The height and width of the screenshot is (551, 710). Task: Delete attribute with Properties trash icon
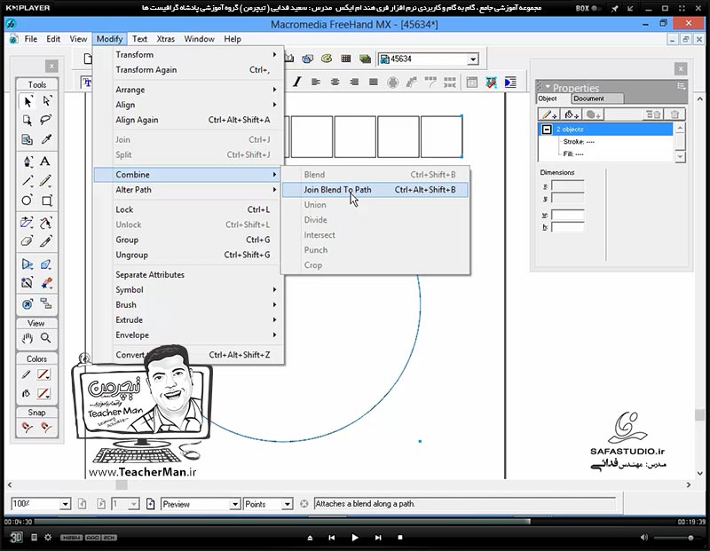[674, 114]
